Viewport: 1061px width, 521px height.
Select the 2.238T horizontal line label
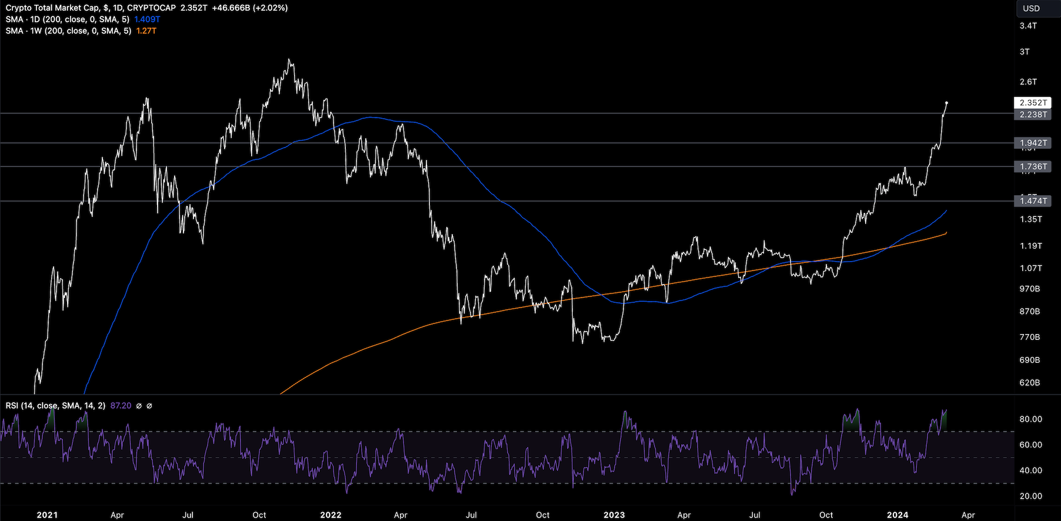tap(1033, 115)
